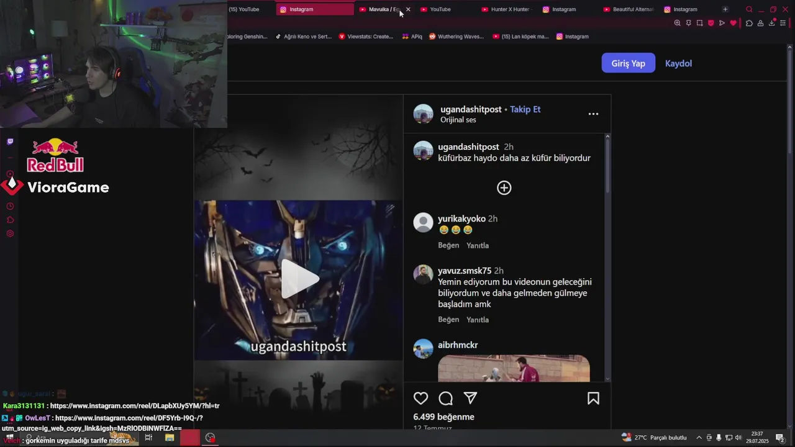The image size is (795, 447).
Task: Open extensions cube icon in sidebar
Action: point(10,220)
